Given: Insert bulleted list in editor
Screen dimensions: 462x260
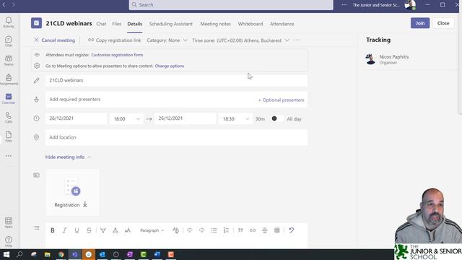Looking at the screenshot, I should pos(214,230).
